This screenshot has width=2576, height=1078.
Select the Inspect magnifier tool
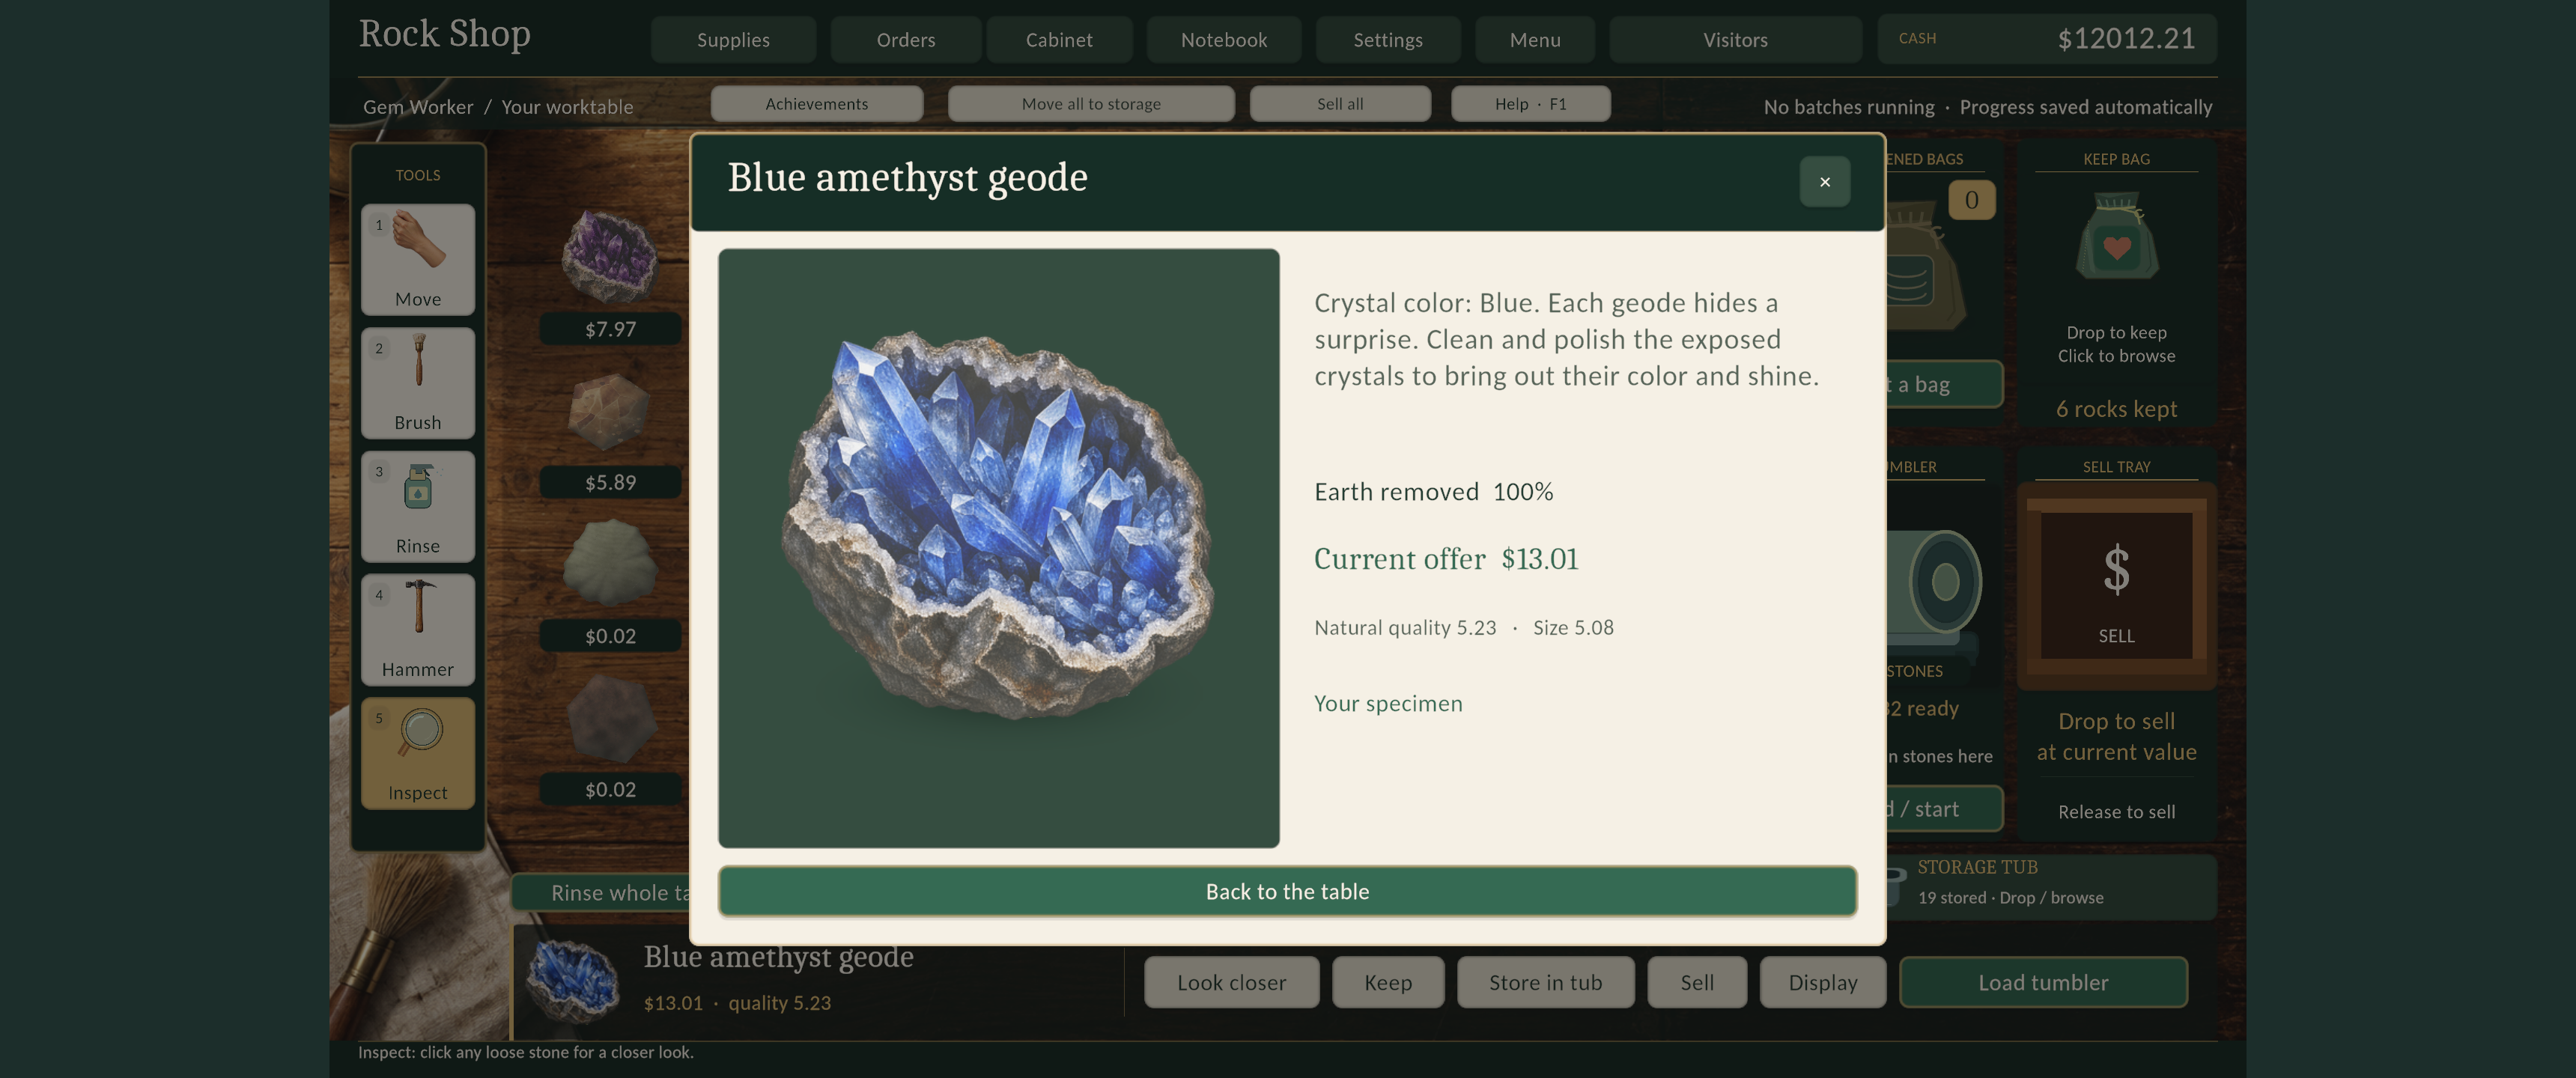click(418, 752)
